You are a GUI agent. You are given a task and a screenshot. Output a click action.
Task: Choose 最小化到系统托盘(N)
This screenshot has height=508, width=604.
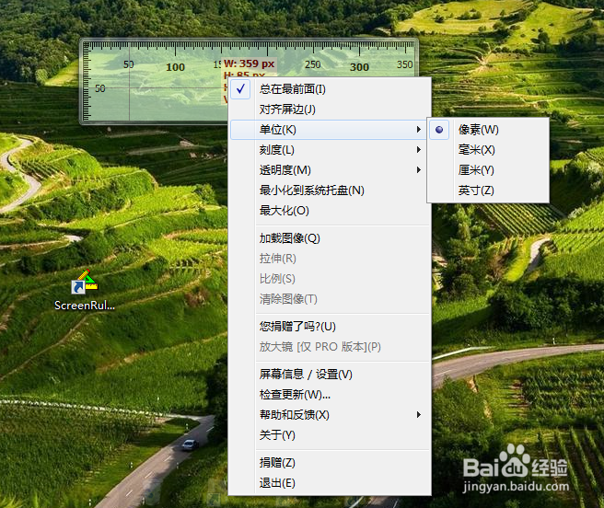[x=330, y=190]
